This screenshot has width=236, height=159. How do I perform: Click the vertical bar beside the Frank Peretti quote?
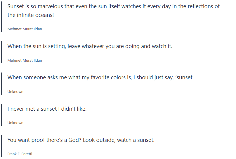[1, 146]
